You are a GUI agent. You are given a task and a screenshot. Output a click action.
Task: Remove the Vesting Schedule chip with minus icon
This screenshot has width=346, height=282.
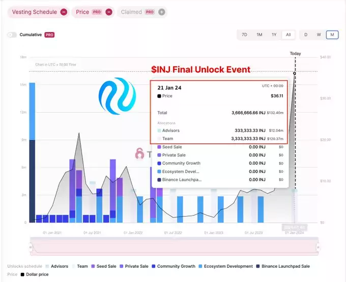tap(64, 12)
